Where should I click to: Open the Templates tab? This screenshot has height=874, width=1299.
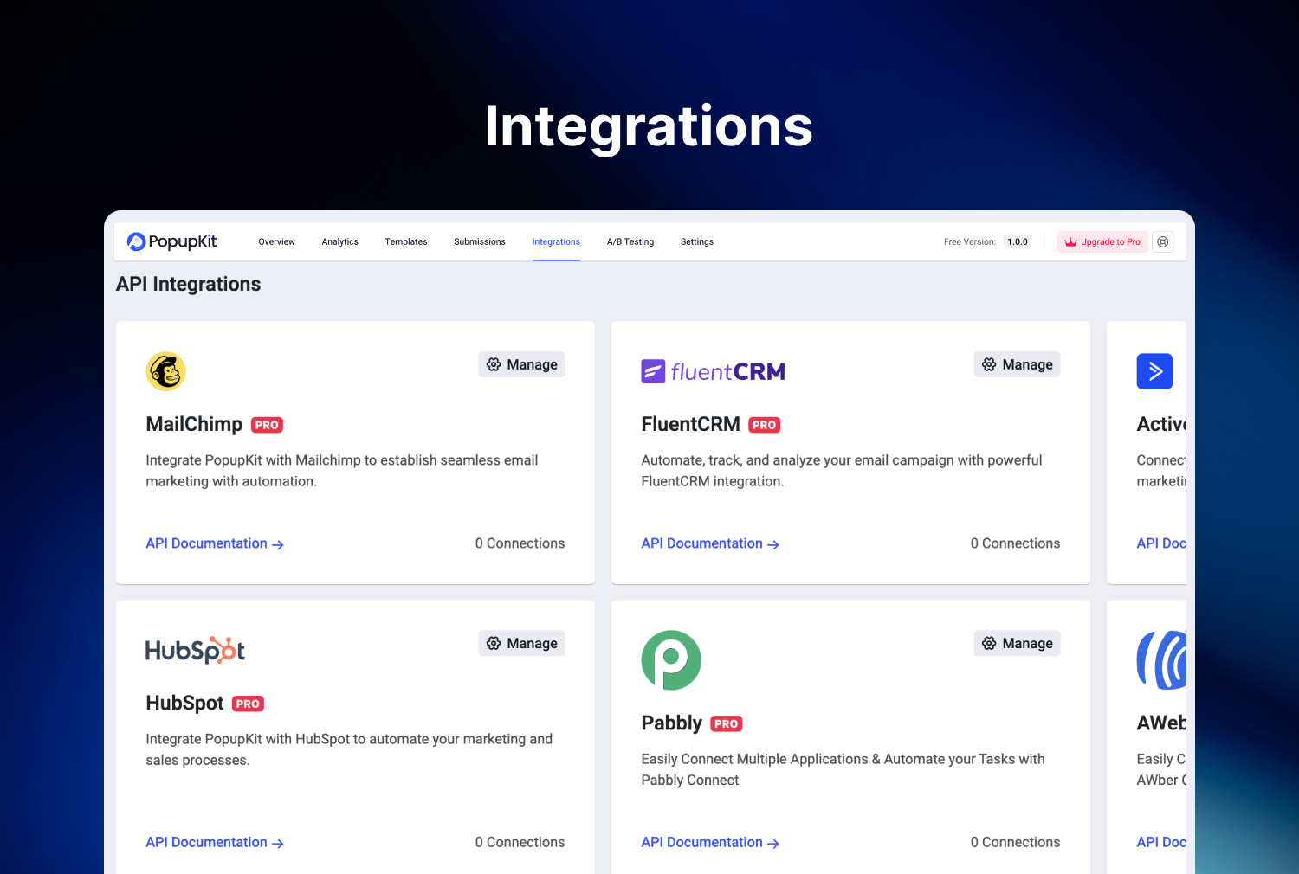pos(405,242)
